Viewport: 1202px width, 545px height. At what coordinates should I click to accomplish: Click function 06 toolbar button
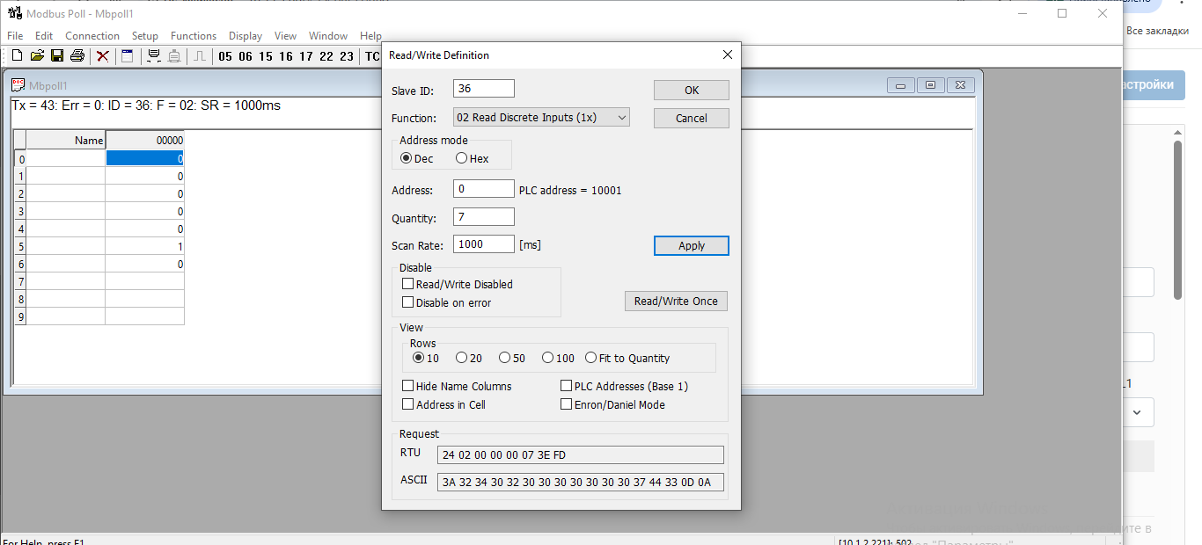(246, 56)
